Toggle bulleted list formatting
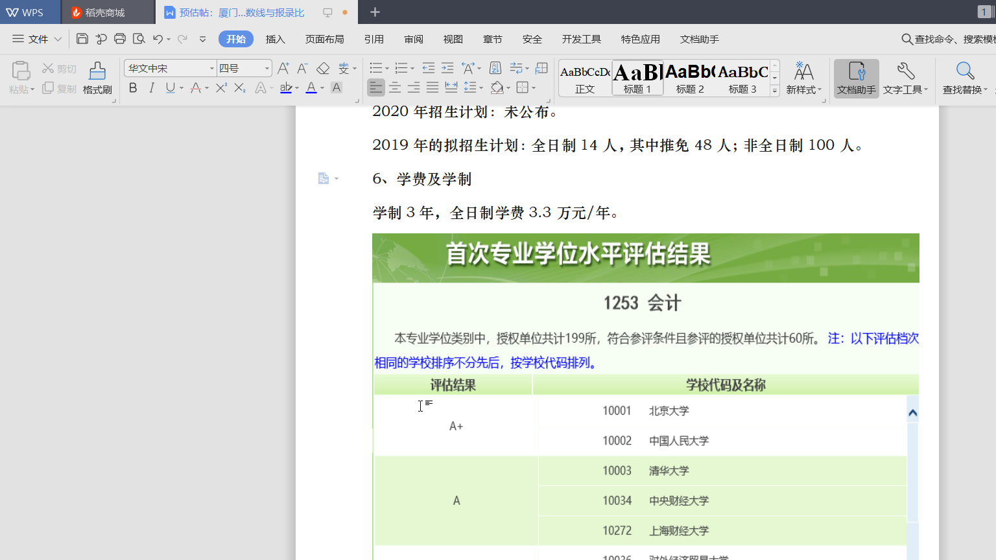This screenshot has height=560, width=996. tap(375, 67)
